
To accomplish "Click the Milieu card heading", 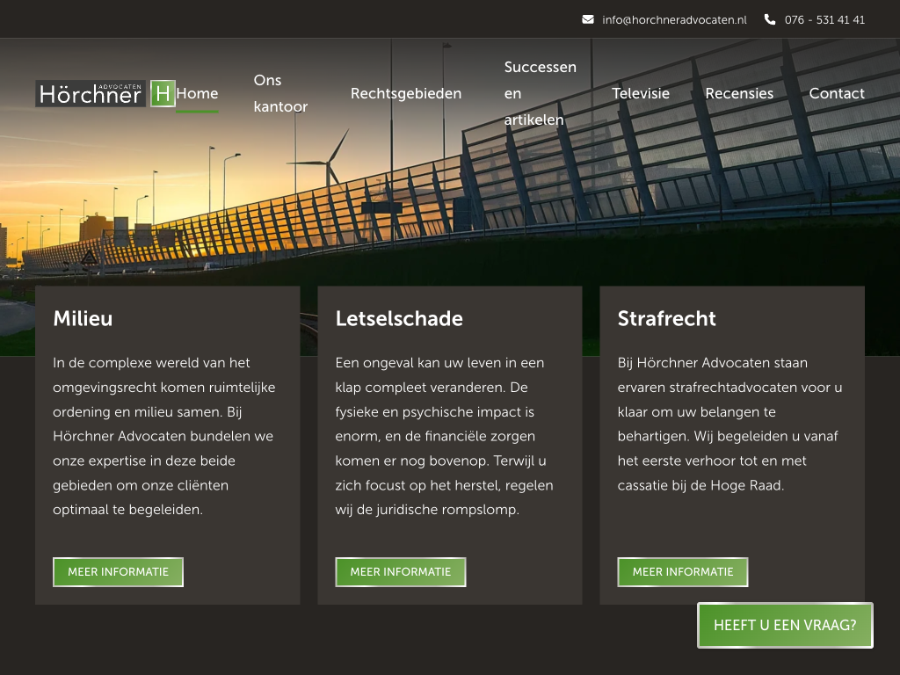I will (83, 318).
